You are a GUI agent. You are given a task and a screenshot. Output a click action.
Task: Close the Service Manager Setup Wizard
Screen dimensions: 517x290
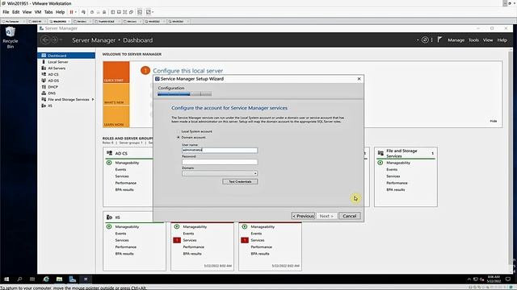pyautogui.click(x=359, y=79)
